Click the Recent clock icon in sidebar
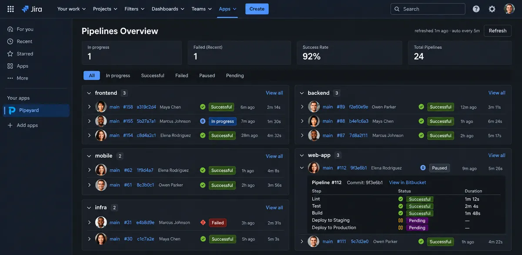The height and width of the screenshot is (255, 522). pyautogui.click(x=10, y=41)
